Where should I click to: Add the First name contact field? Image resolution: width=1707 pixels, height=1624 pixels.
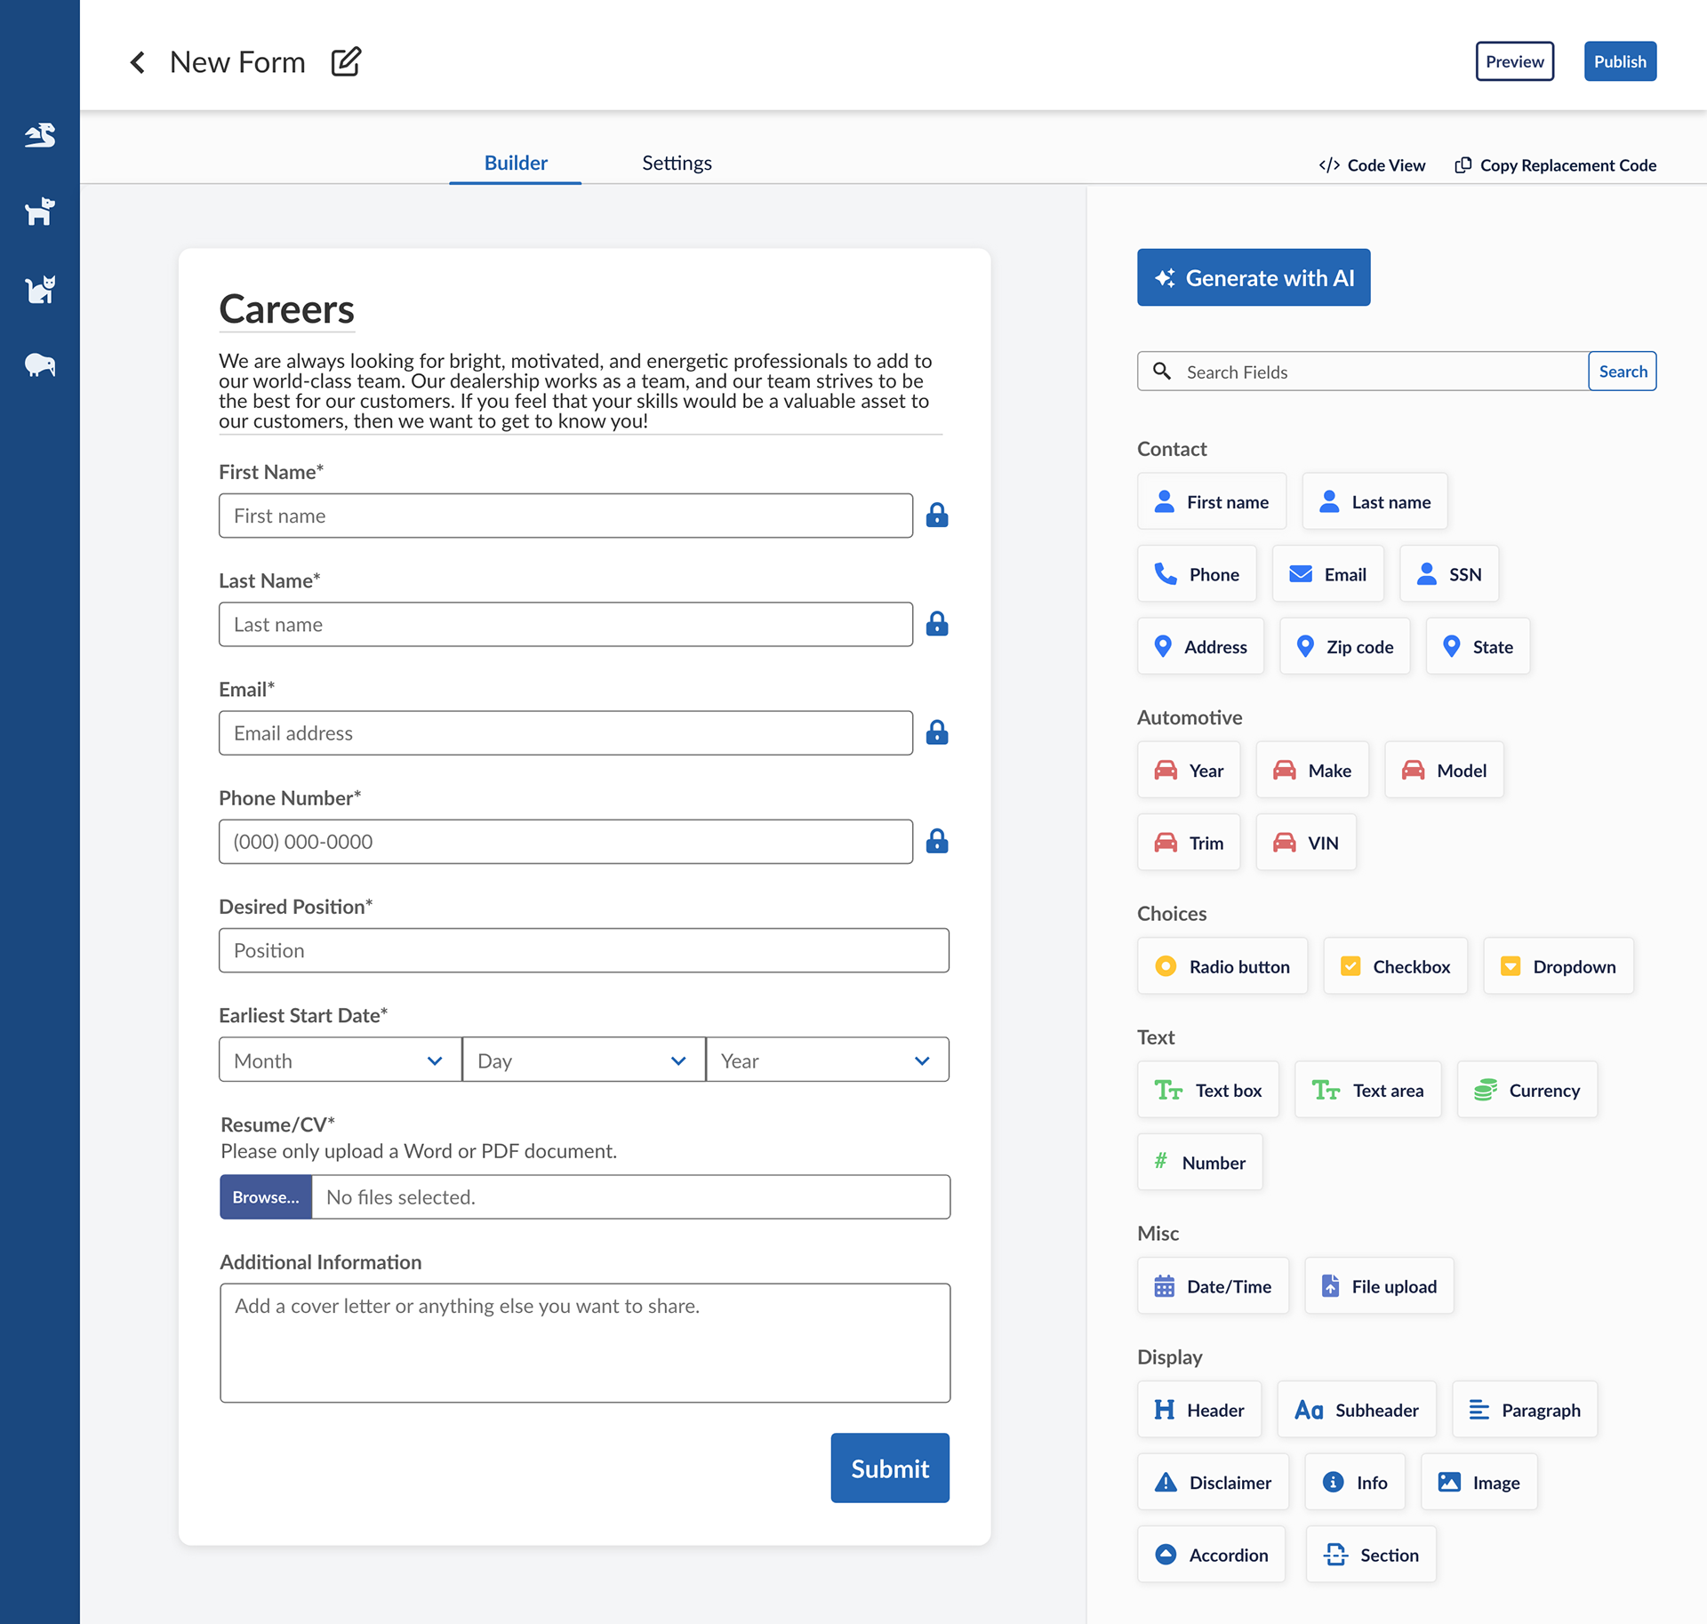pos(1211,501)
